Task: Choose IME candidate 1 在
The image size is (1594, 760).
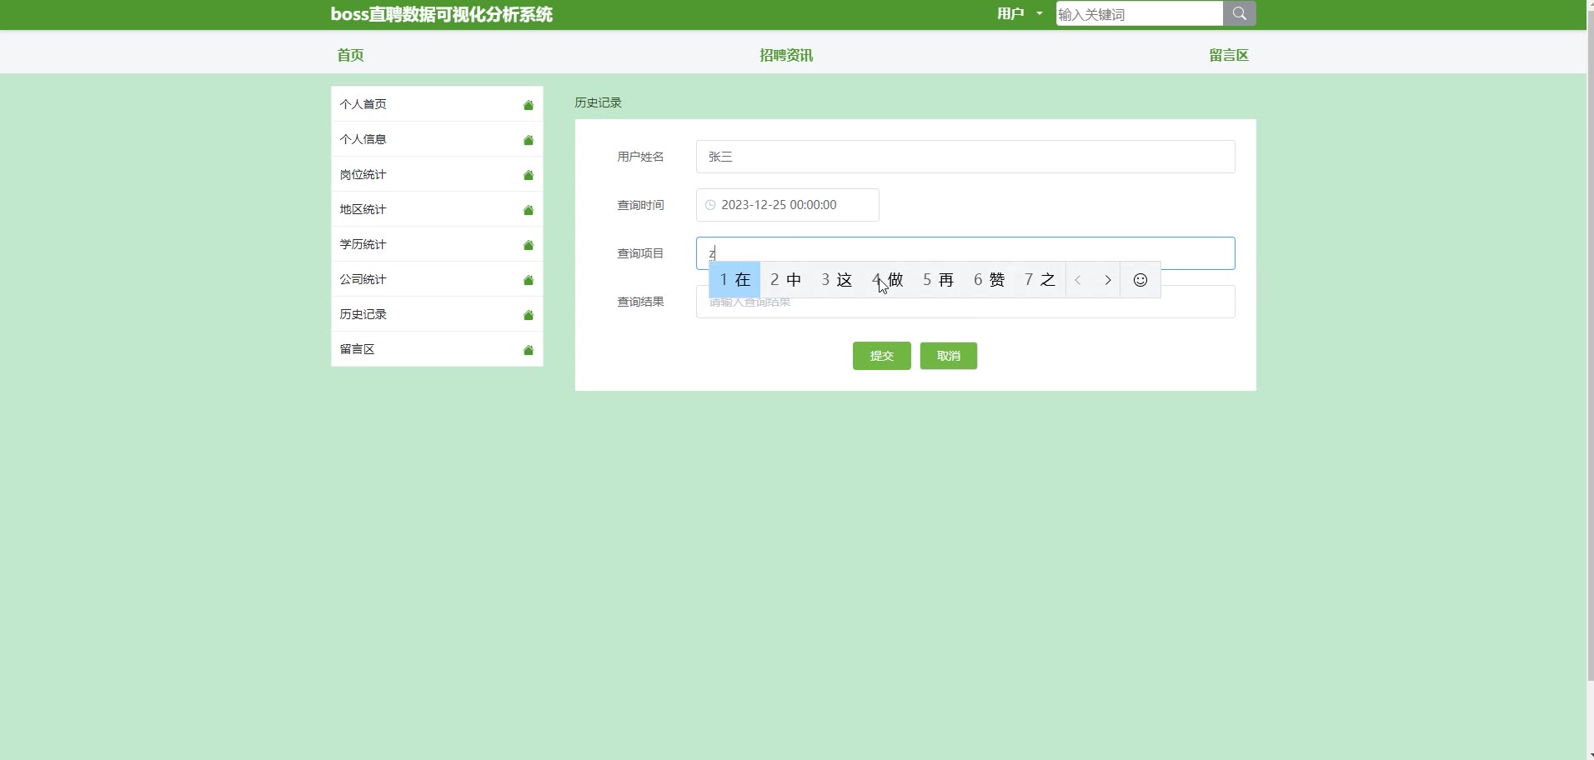Action: tap(734, 280)
